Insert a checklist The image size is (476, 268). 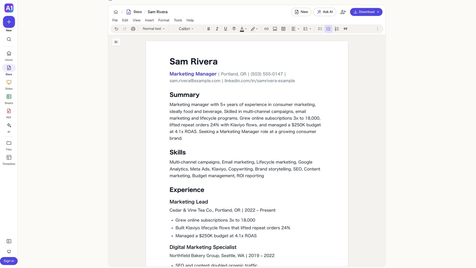pyautogui.click(x=320, y=29)
